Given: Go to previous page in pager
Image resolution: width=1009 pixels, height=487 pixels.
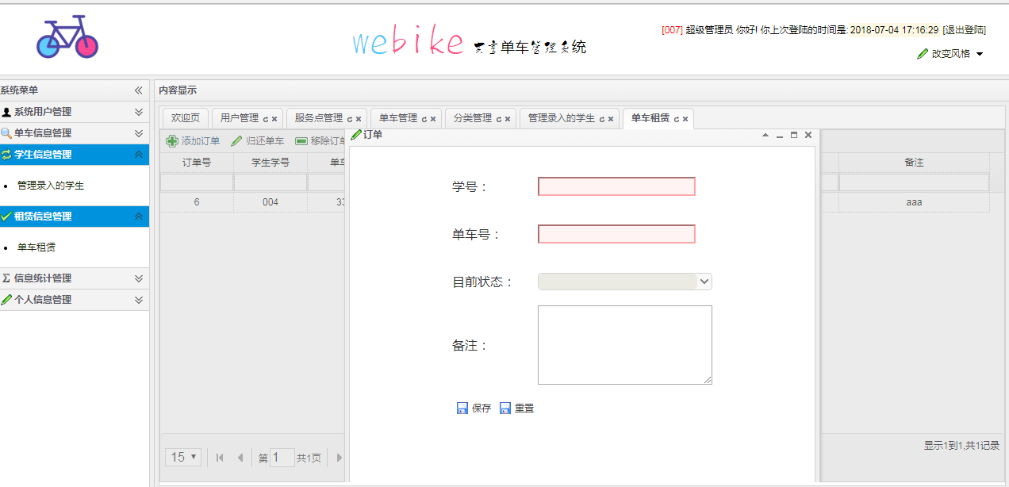Looking at the screenshot, I should tap(240, 458).
